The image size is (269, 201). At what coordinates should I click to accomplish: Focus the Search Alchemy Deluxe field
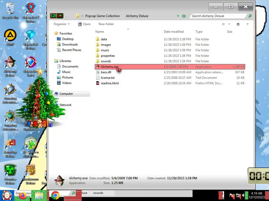tap(218, 16)
